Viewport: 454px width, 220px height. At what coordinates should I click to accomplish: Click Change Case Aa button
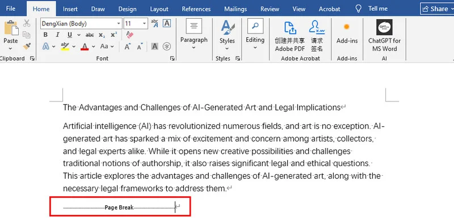[104, 46]
